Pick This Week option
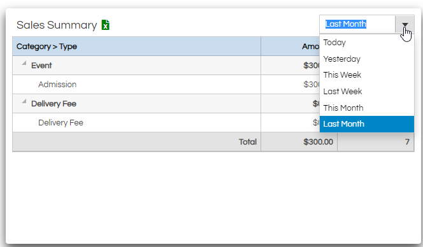The image size is (423, 247). 366,75
